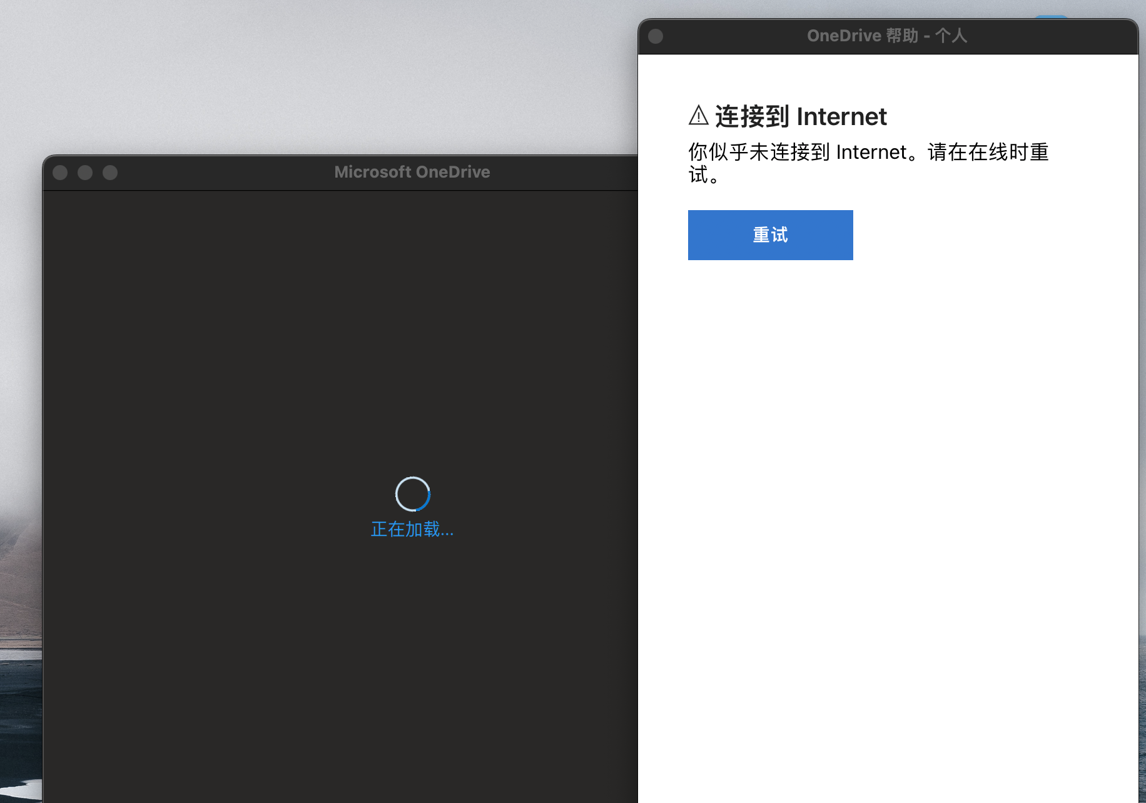Click the blue item peeking above help window

click(x=1051, y=16)
